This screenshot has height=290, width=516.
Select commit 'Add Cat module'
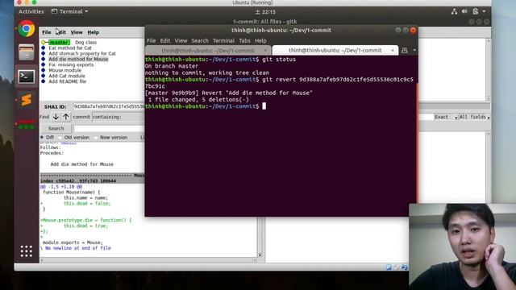(x=67, y=76)
